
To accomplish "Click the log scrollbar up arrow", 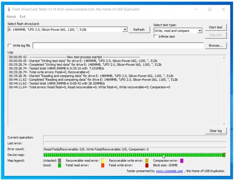I will (224, 58).
